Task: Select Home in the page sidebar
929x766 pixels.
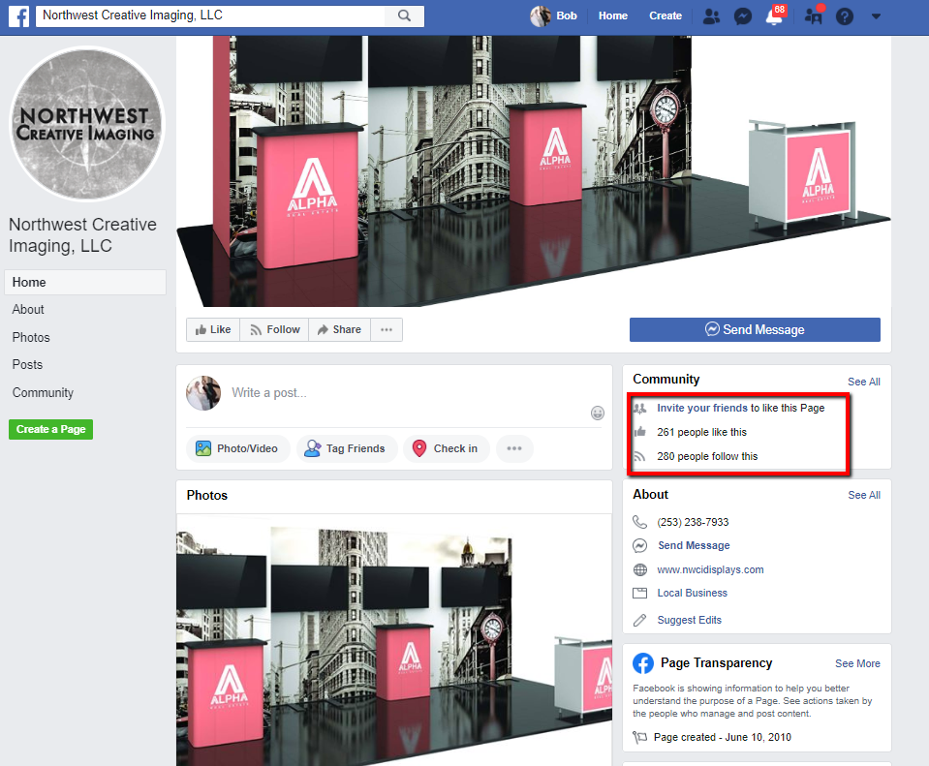Action: coord(85,283)
